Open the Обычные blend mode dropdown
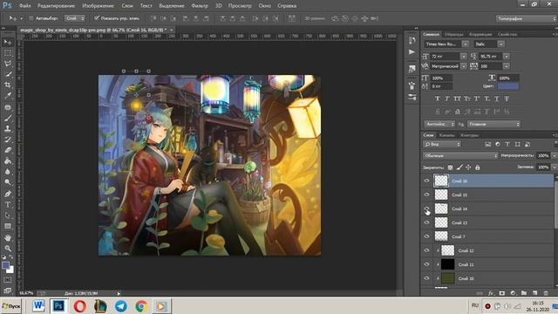This screenshot has height=314, width=558. click(460, 155)
